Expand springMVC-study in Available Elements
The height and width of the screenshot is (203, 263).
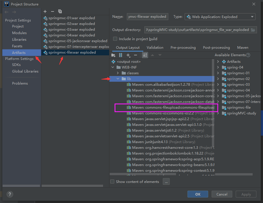tap(218, 113)
